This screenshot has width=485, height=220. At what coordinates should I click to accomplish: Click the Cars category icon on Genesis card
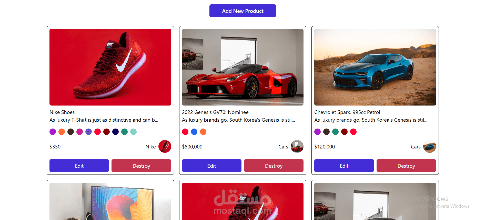click(297, 146)
